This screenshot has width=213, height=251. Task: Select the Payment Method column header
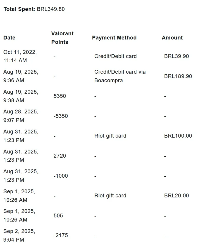pos(114,38)
